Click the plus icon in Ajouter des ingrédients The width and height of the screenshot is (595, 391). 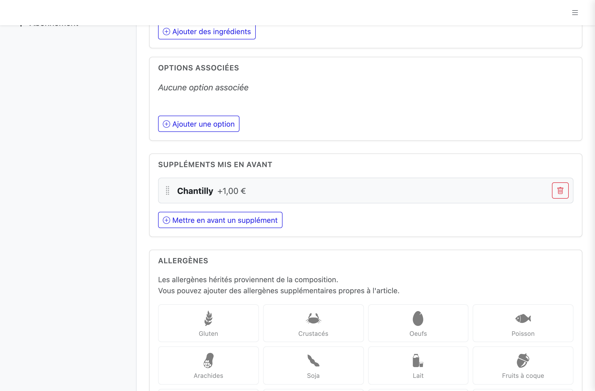[x=166, y=32]
